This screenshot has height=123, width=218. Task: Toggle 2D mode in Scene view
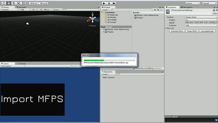pos(33,10)
